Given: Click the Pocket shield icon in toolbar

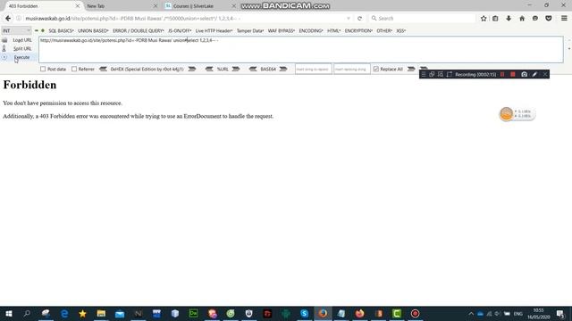Looking at the screenshot, I should (548, 18).
